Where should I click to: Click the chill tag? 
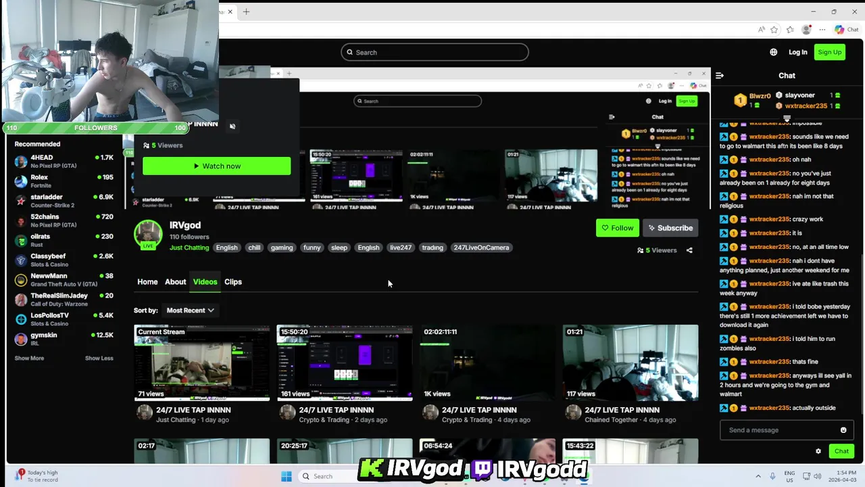tap(254, 248)
